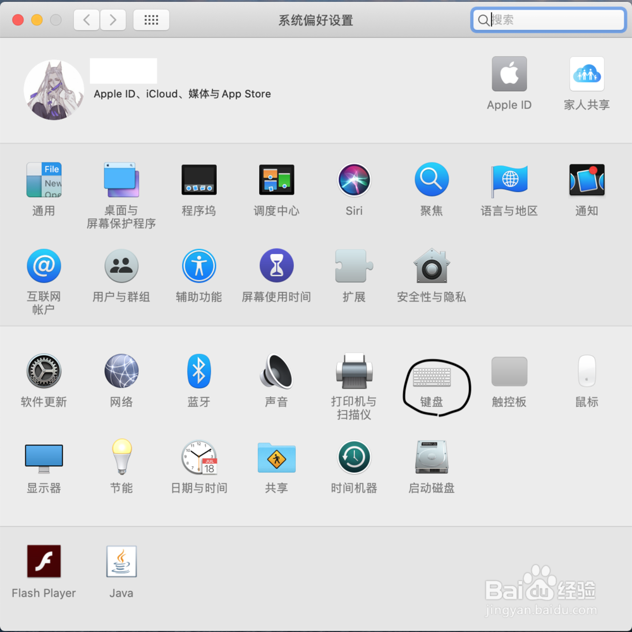
Task: Open Family Sharing (家人共享) settings
Action: 586,74
